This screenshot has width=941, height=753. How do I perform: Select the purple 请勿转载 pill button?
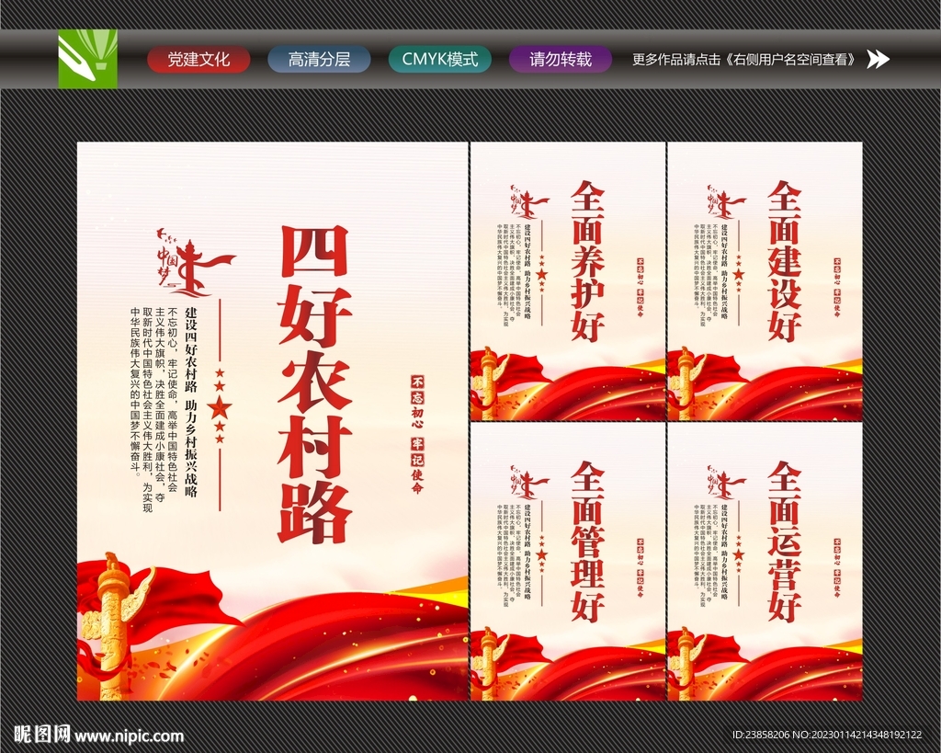tap(561, 60)
